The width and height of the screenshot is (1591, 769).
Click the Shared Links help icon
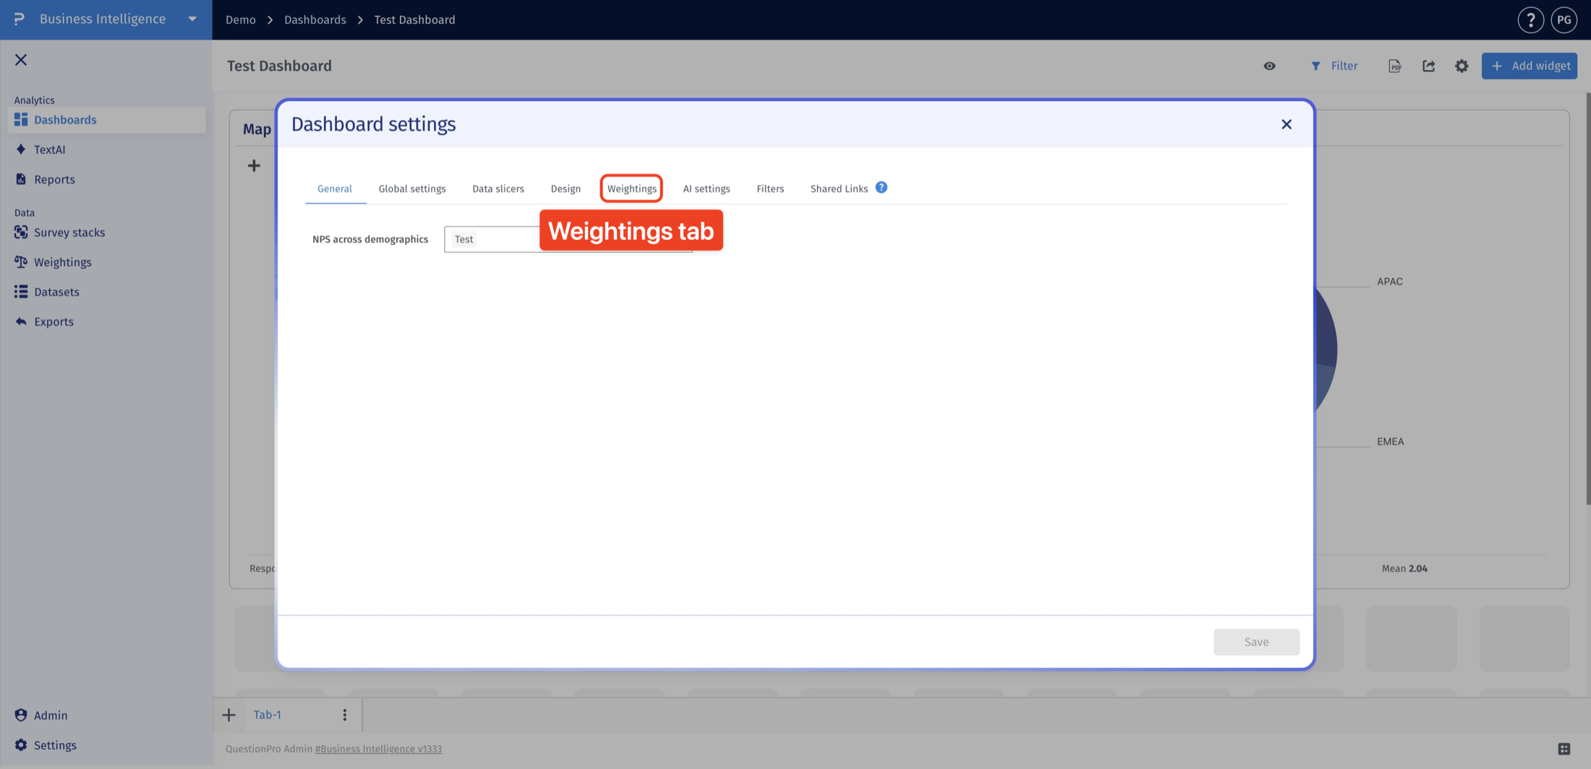pos(882,187)
